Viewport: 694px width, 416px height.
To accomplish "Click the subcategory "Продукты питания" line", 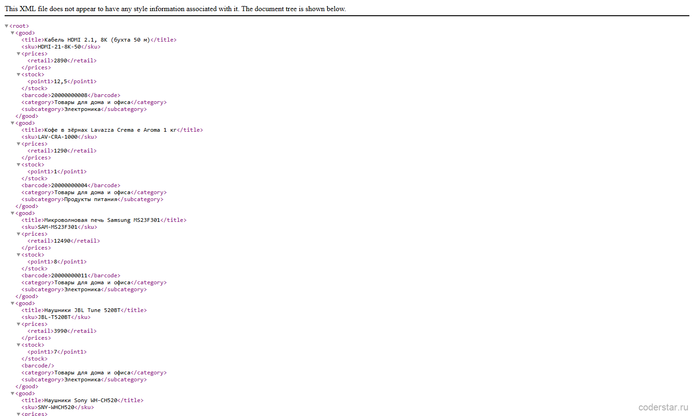I will coord(93,199).
